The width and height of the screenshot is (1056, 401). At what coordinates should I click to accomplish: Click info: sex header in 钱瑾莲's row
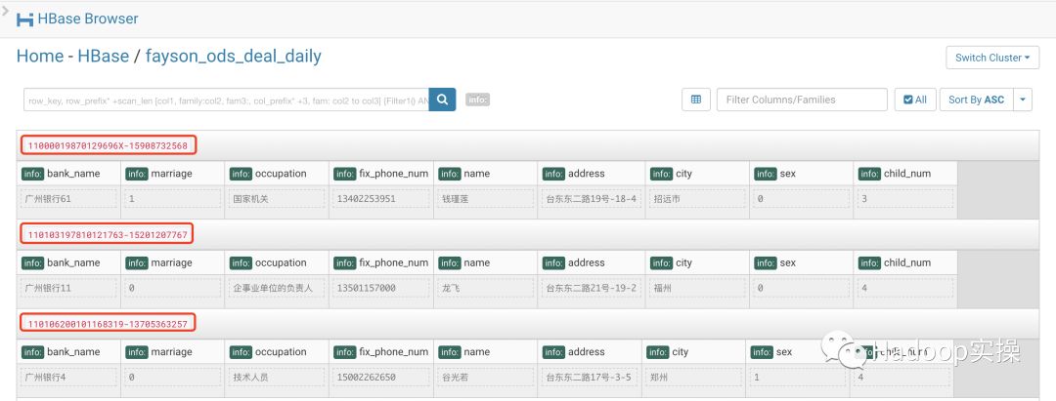pos(774,174)
